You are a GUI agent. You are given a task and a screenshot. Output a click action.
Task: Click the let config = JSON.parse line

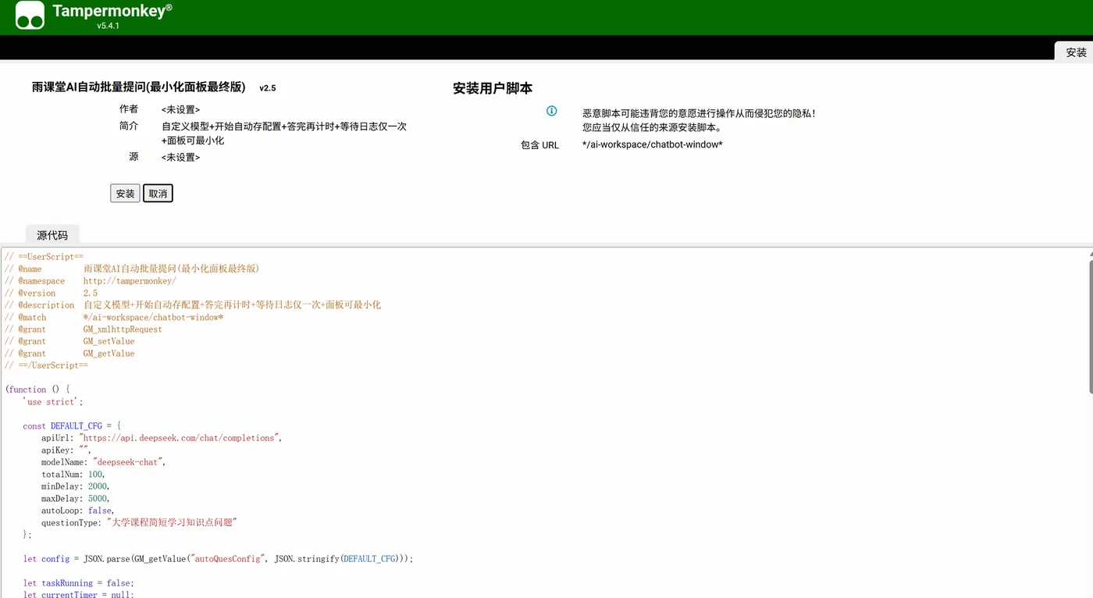(x=218, y=559)
